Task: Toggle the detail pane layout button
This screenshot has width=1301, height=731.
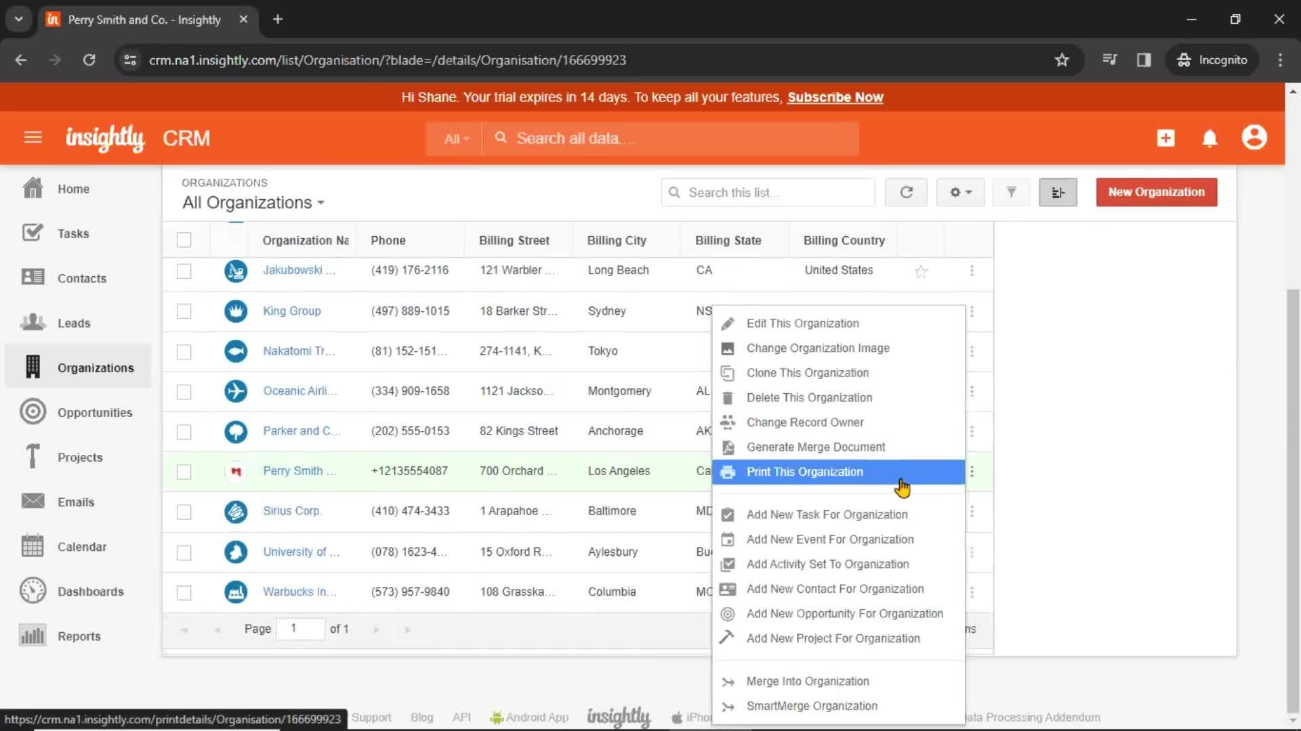Action: [1058, 192]
